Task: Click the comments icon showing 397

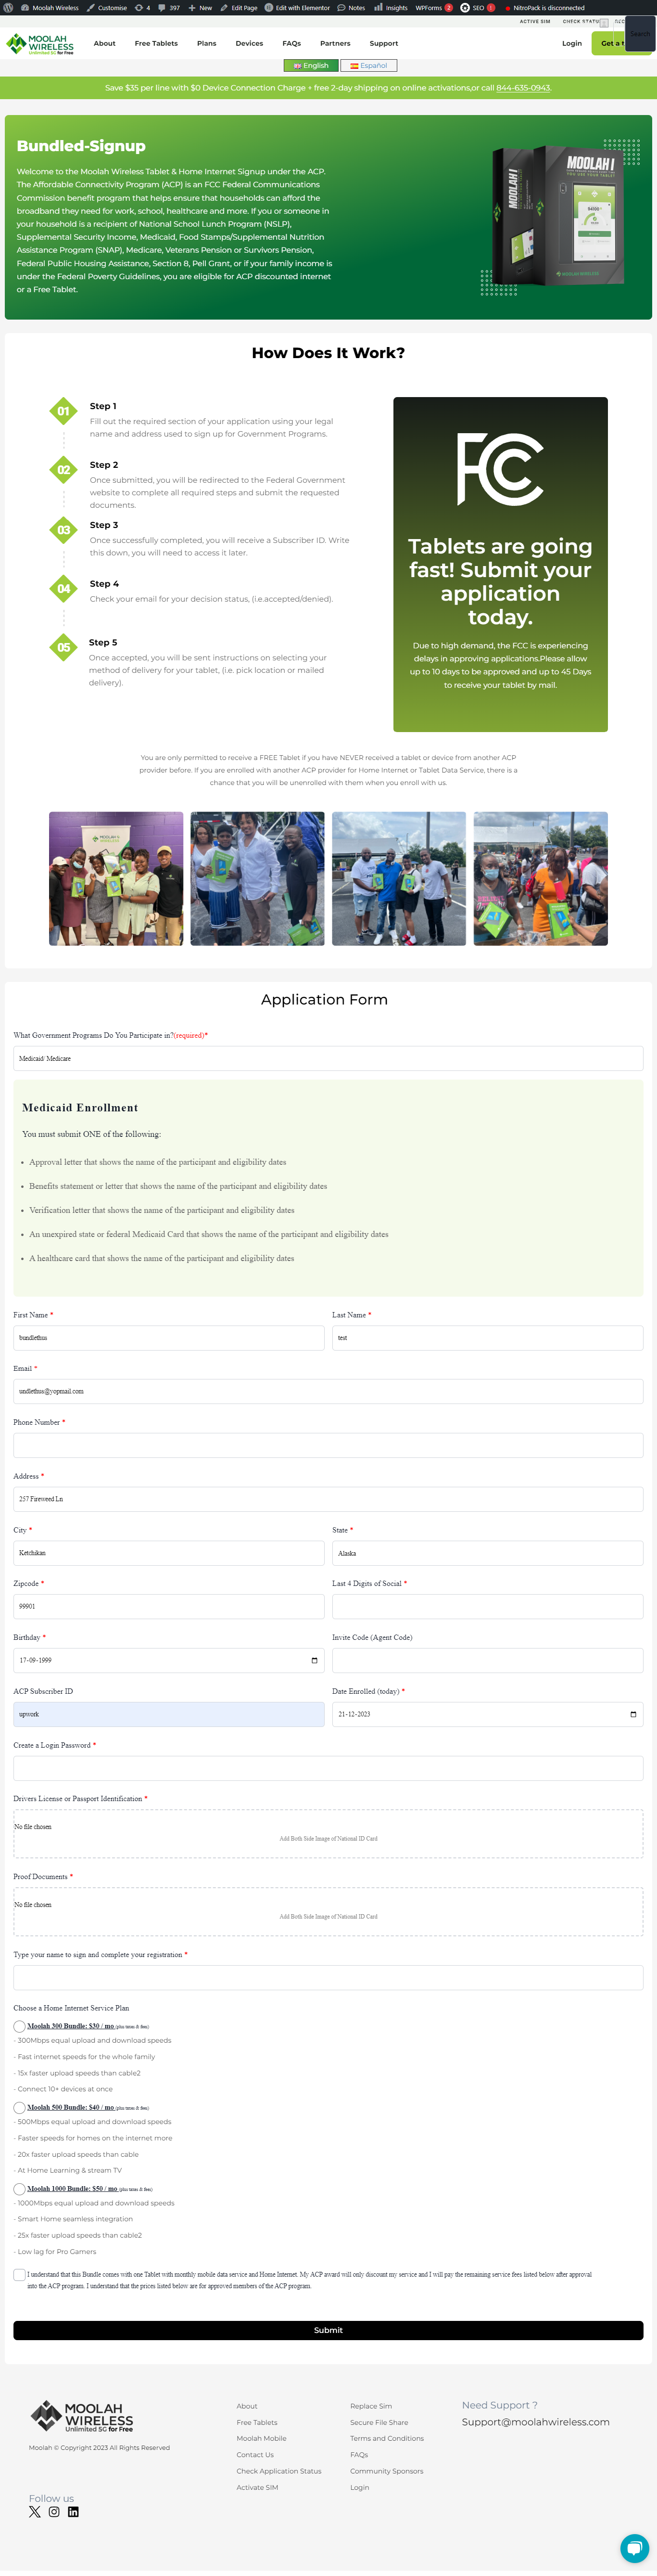Action: tap(168, 7)
